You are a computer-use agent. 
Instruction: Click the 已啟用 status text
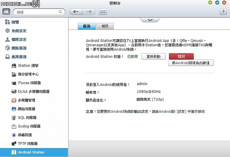pyautogui.click(x=133, y=56)
